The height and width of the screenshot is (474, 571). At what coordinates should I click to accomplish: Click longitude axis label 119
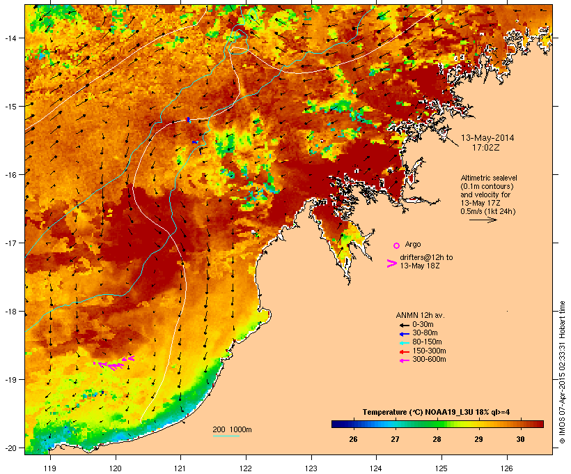click(50, 468)
